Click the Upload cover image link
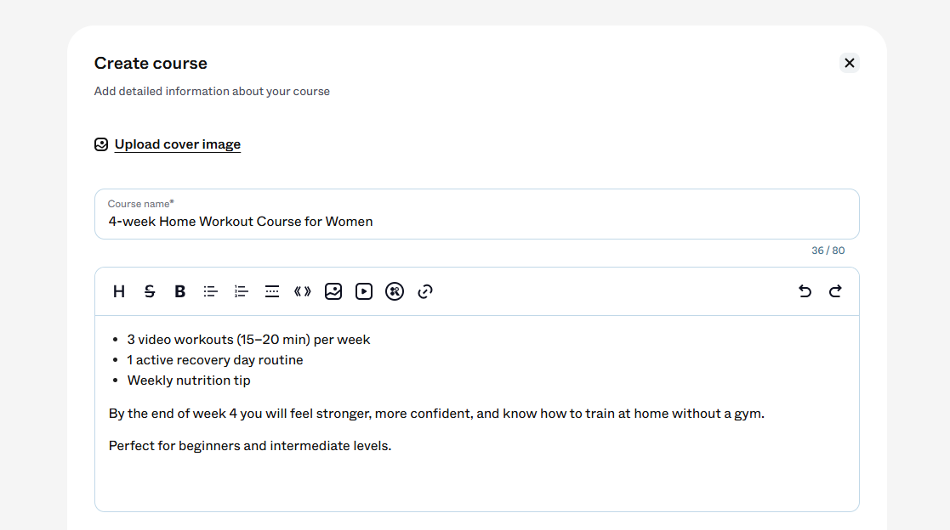Image resolution: width=950 pixels, height=530 pixels. pos(178,144)
